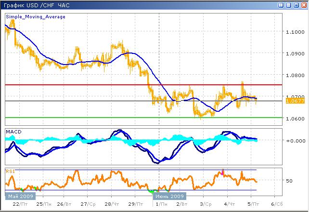Click the RSI panel label
This screenshot has width=309, height=212.
click(x=10, y=171)
